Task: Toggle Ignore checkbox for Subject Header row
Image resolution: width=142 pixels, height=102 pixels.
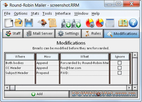Action: [119, 73]
